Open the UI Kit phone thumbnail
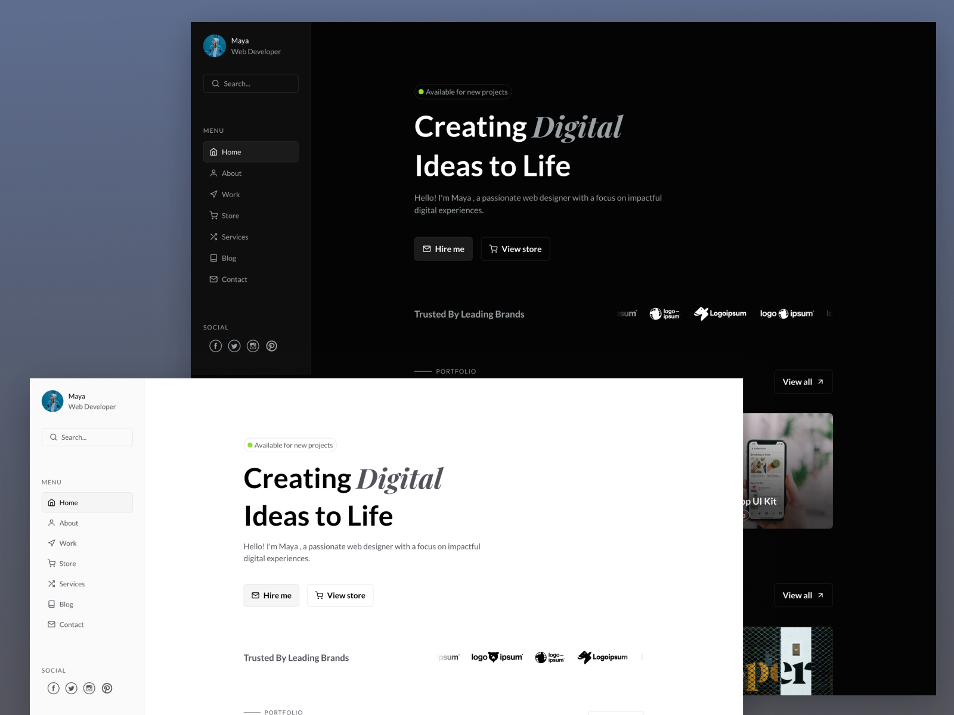This screenshot has height=715, width=954. click(788, 471)
